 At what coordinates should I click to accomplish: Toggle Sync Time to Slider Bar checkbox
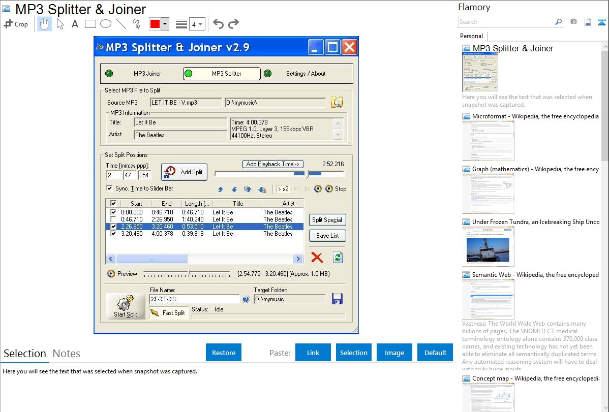(x=109, y=188)
